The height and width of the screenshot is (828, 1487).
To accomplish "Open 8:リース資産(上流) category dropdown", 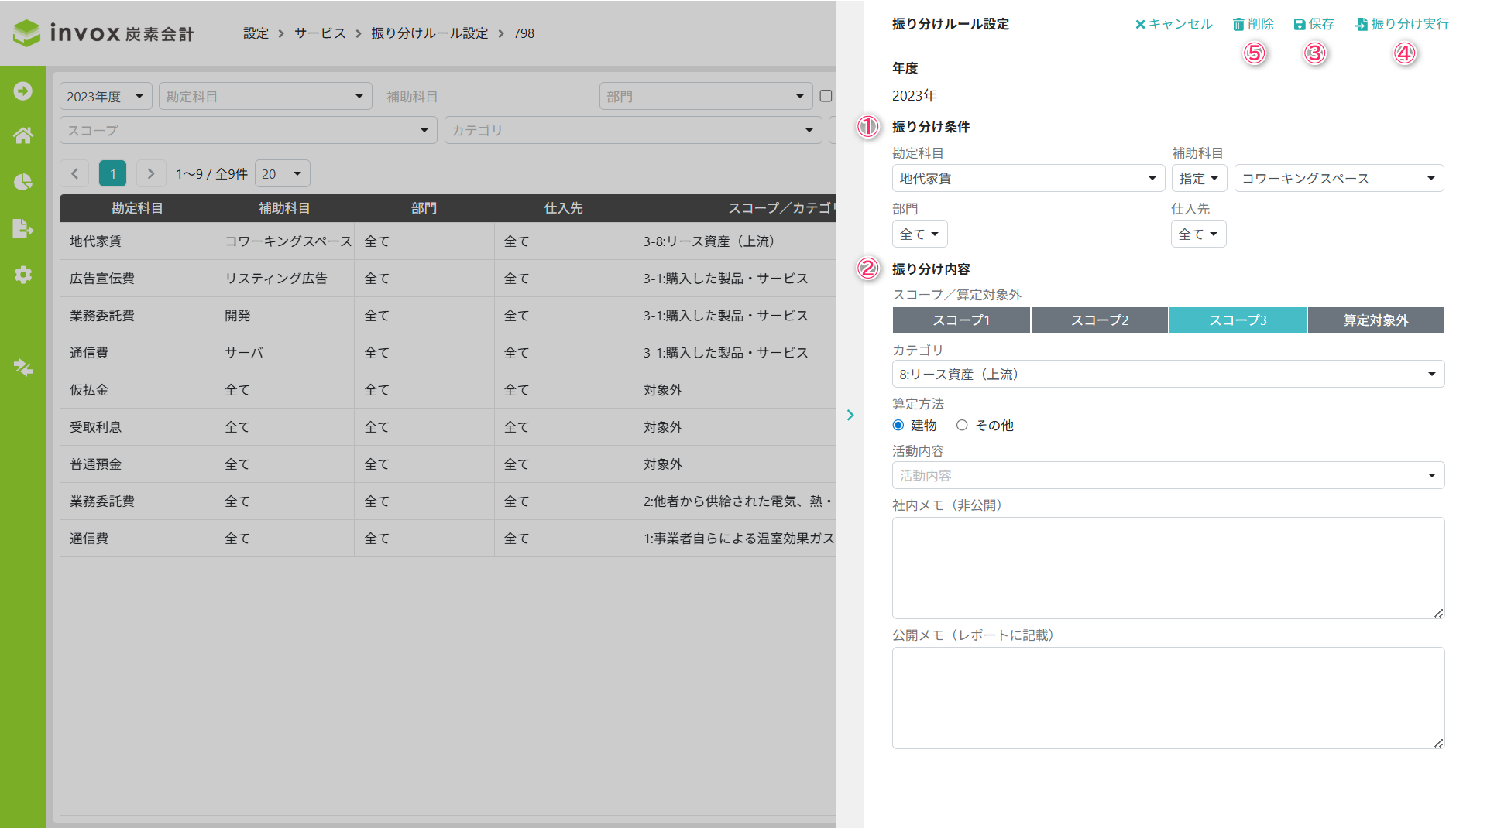I will coord(1168,374).
